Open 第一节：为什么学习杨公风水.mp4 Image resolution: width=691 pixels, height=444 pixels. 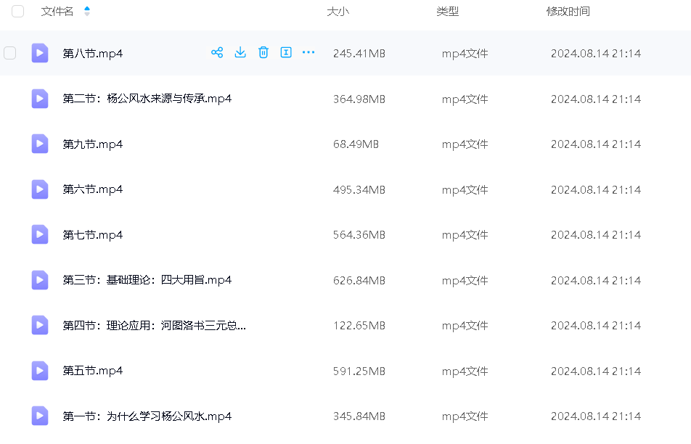click(147, 416)
